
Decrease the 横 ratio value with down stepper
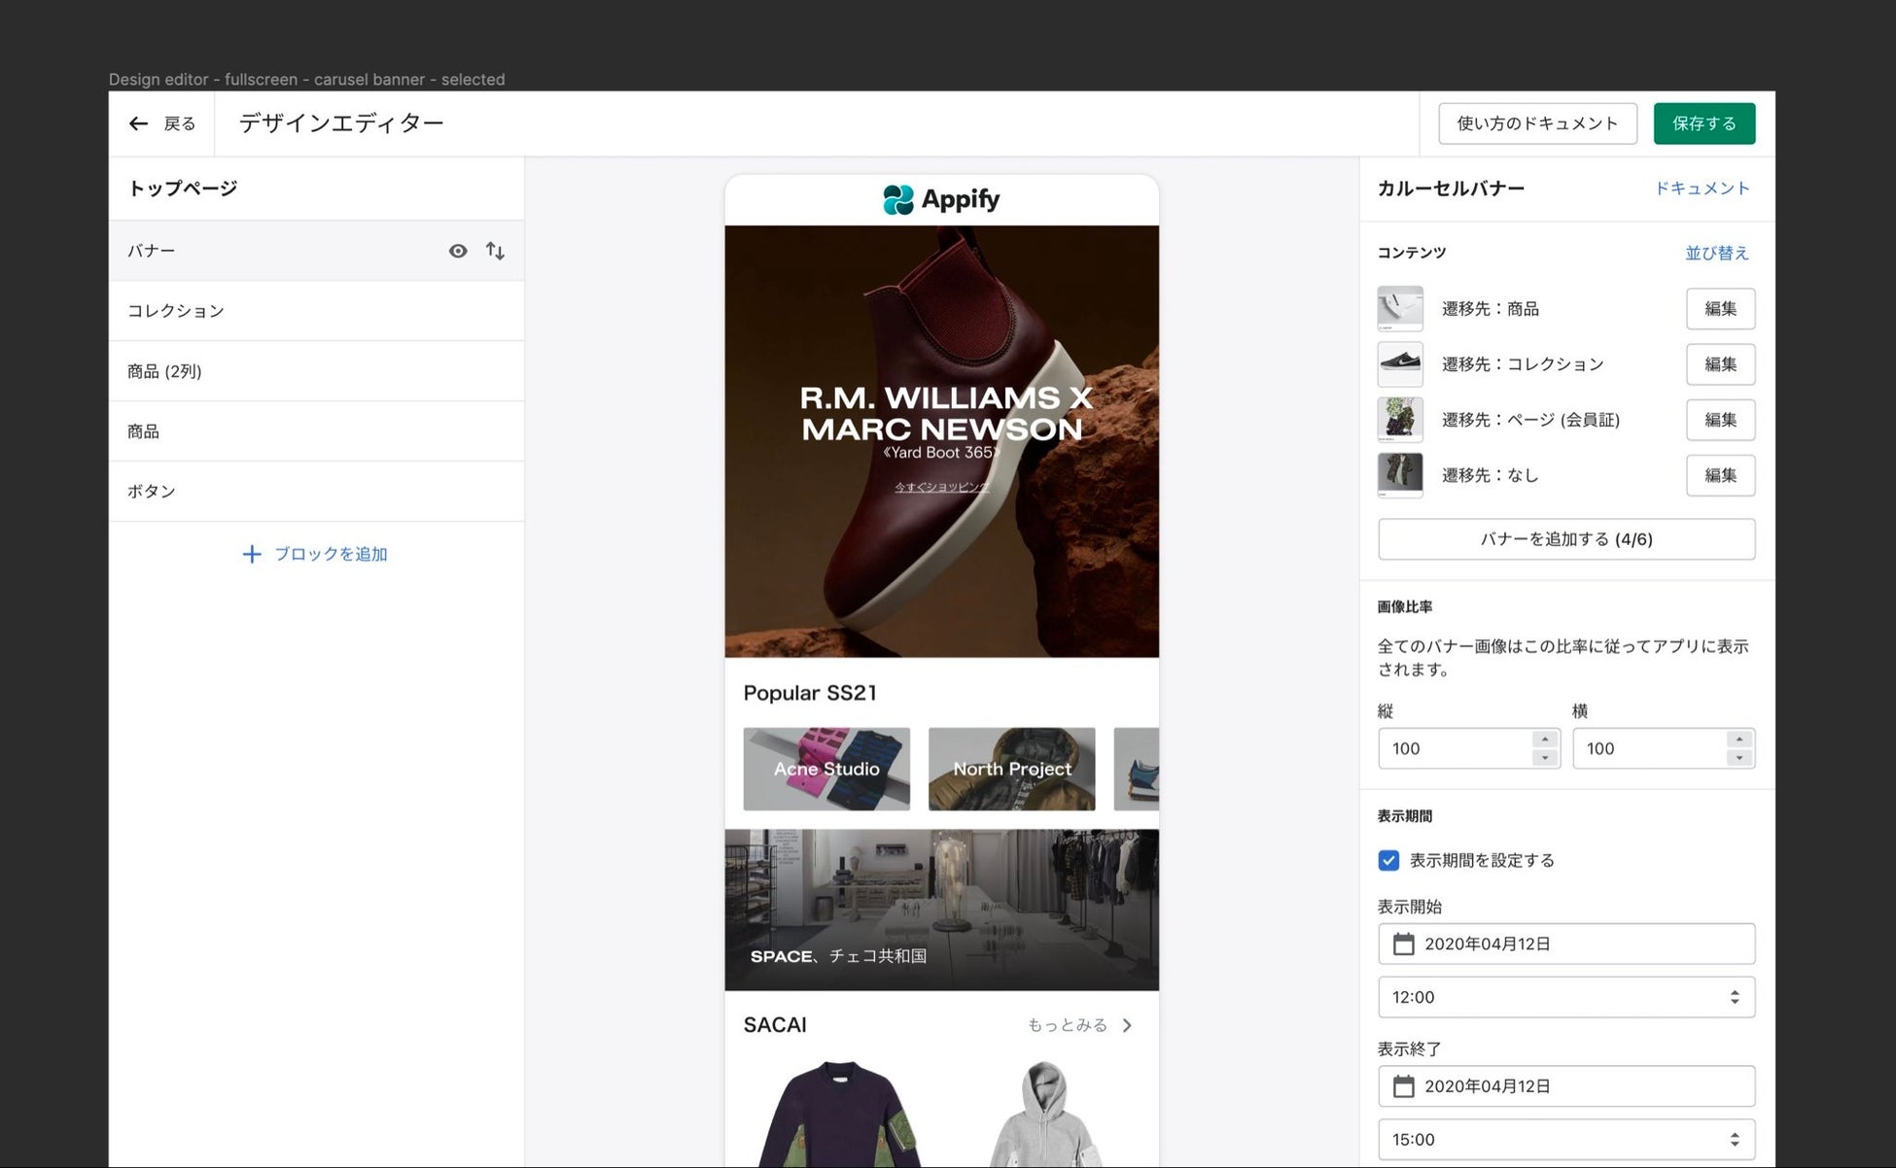click(1739, 758)
